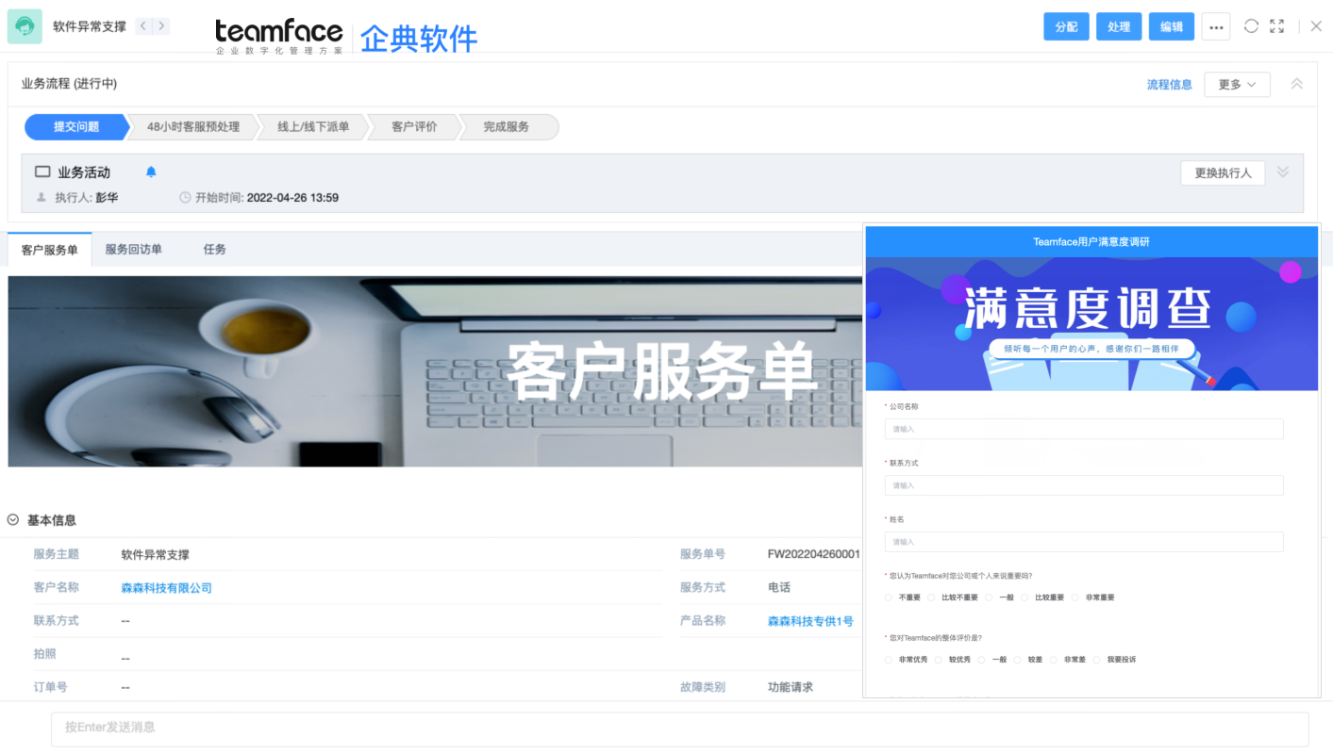Click the customer service headset avatar icon
1333x753 pixels.
pos(25,26)
